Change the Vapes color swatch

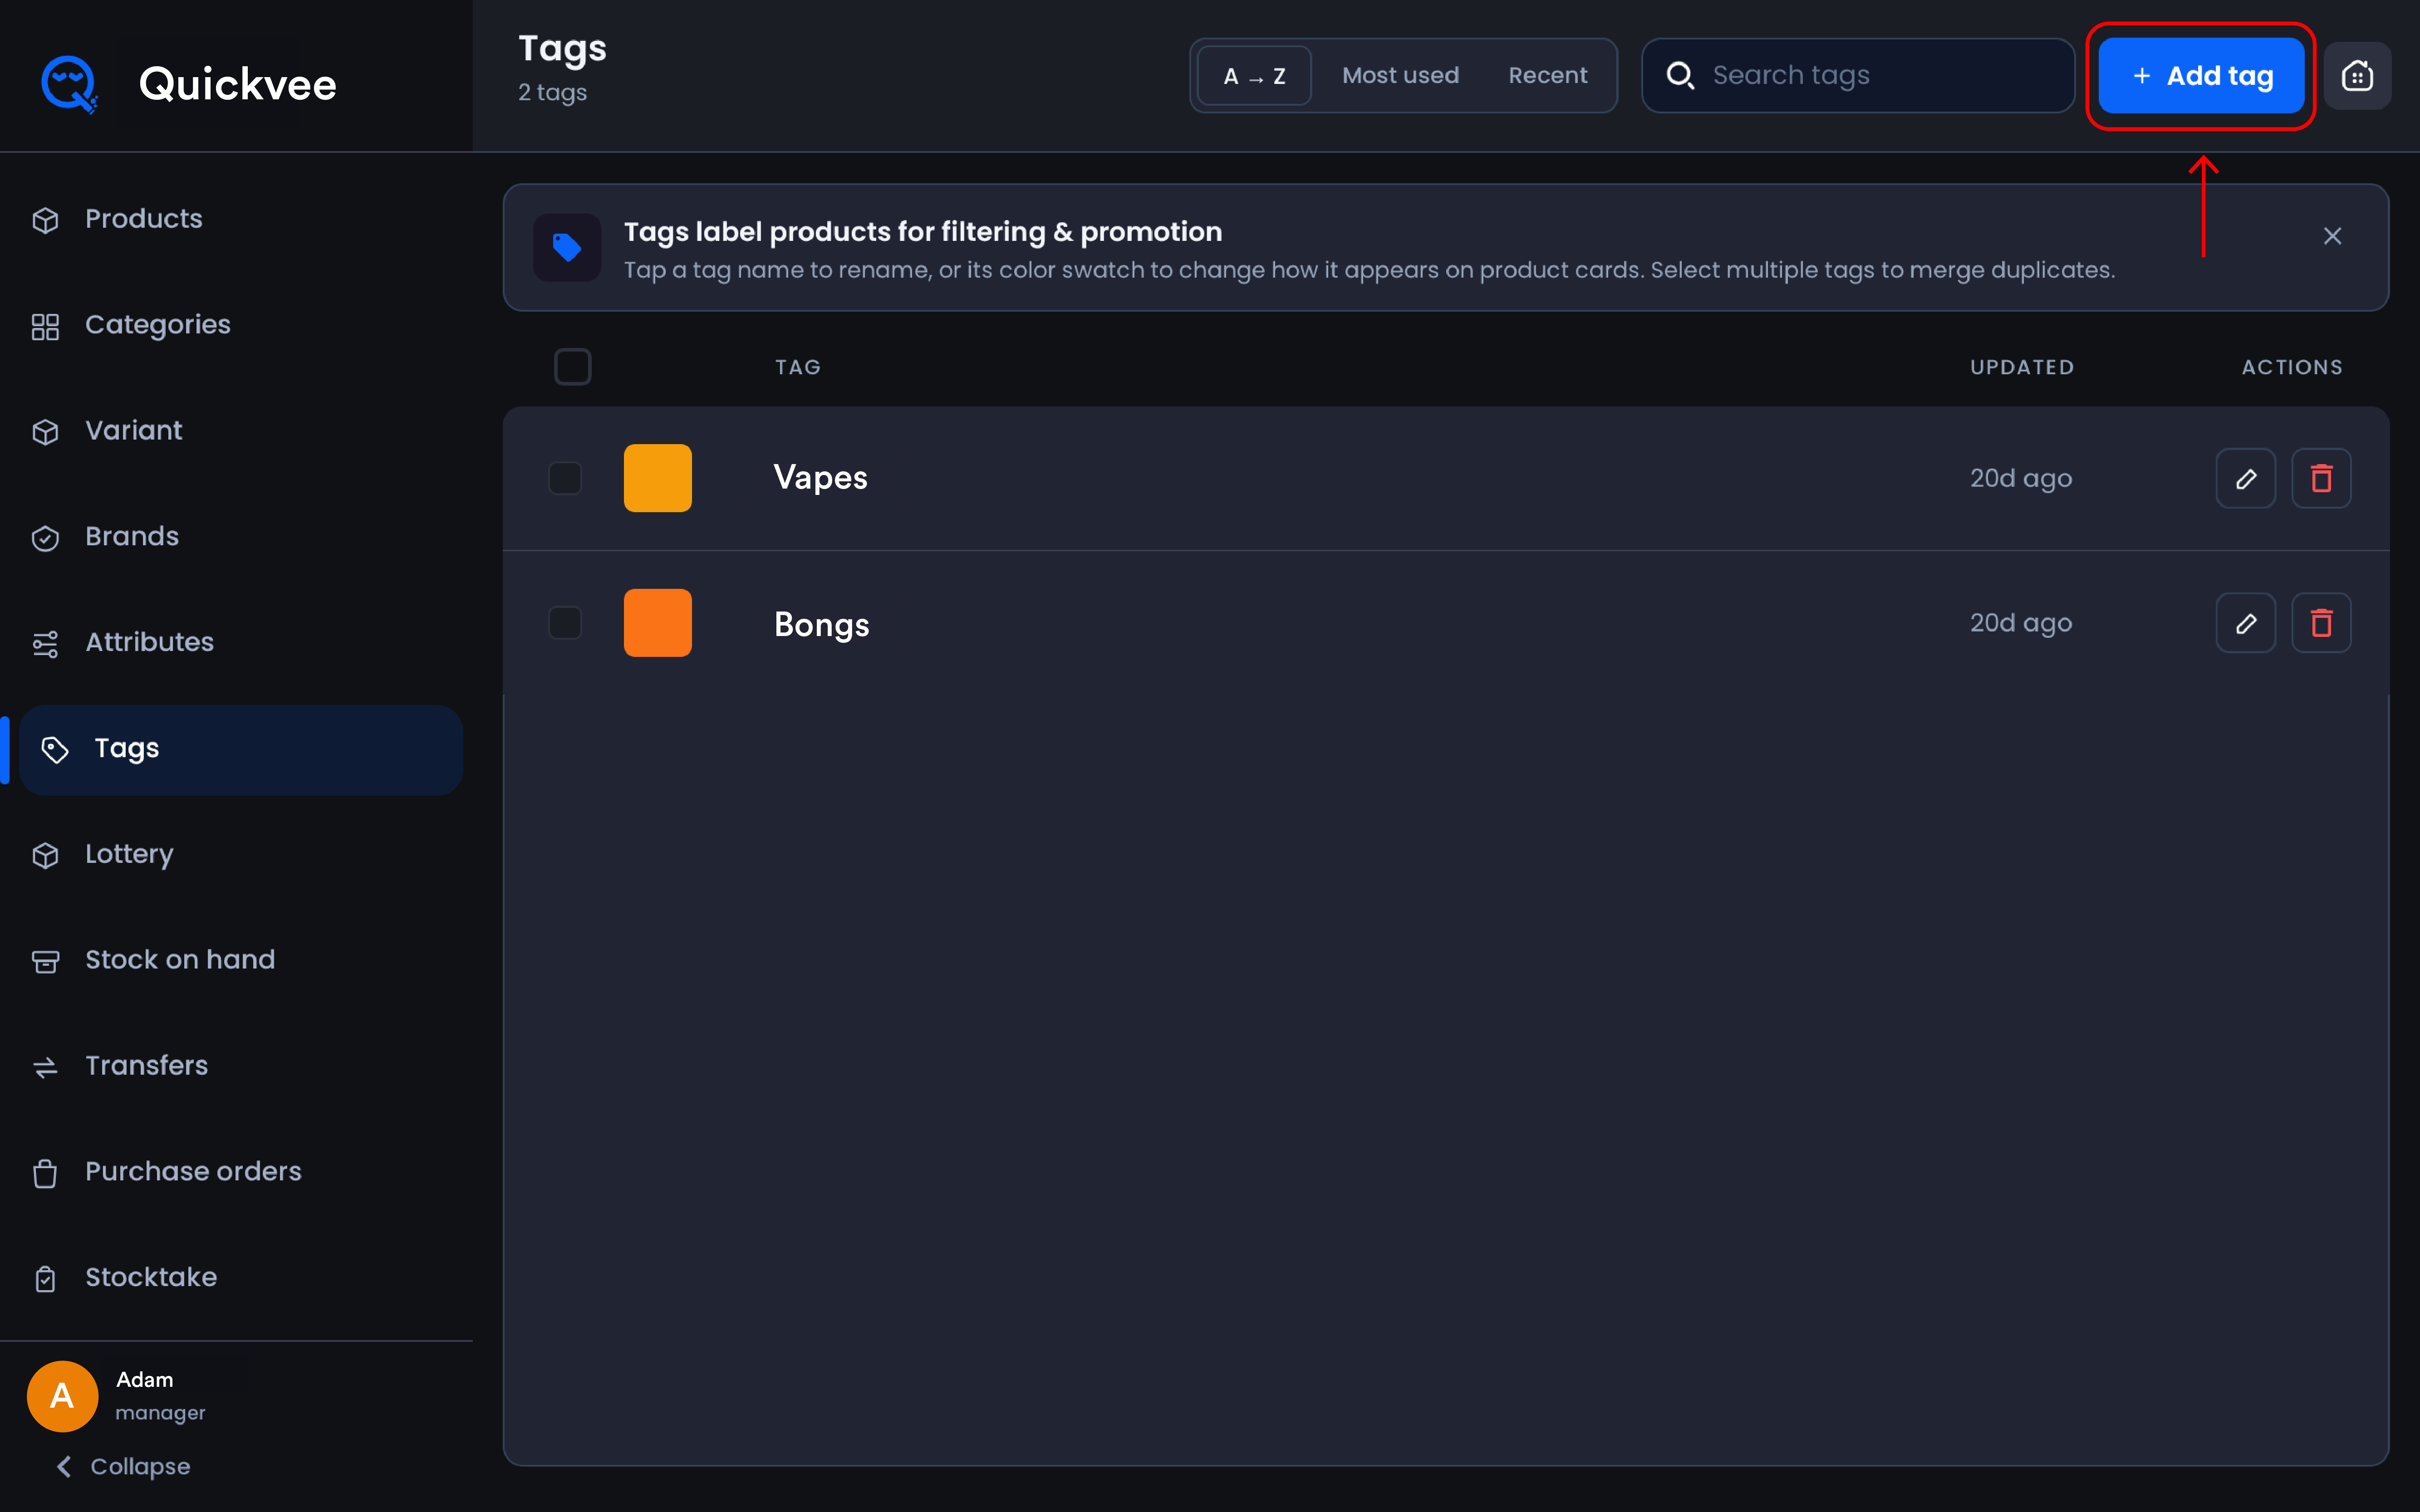pos(657,478)
